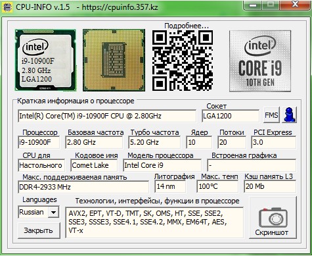Click the blue person icon next to FMS
Screen dimensions: 312x256
289,115
